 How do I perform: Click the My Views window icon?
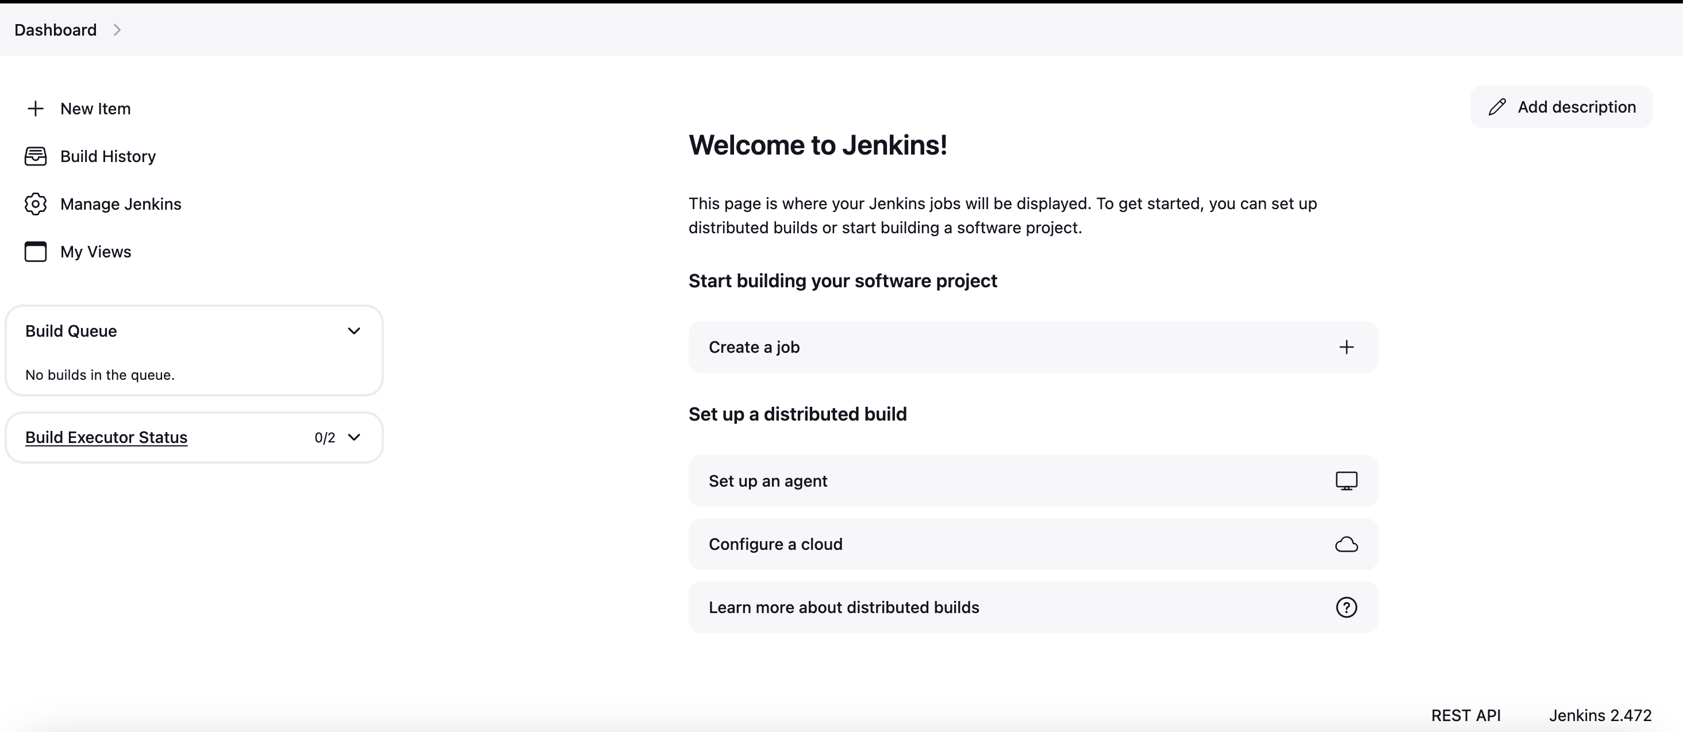click(x=35, y=252)
